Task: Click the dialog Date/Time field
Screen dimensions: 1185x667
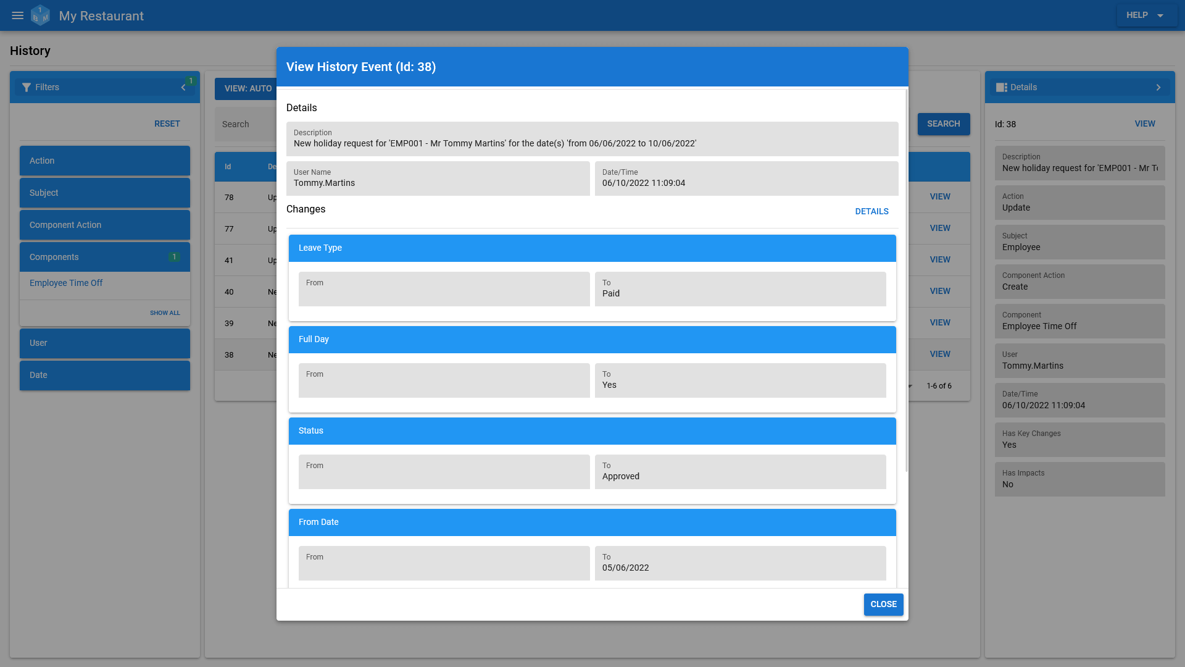Action: tap(747, 178)
